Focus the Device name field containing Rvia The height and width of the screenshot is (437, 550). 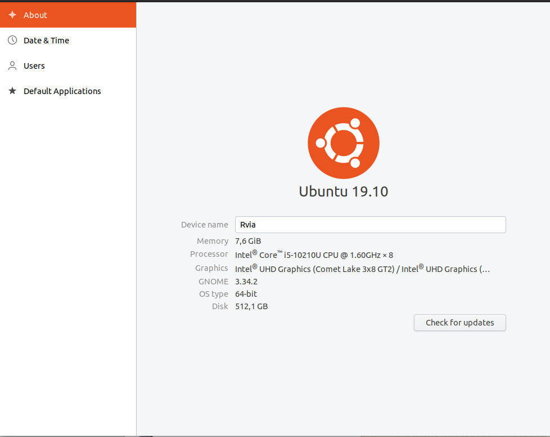[371, 225]
